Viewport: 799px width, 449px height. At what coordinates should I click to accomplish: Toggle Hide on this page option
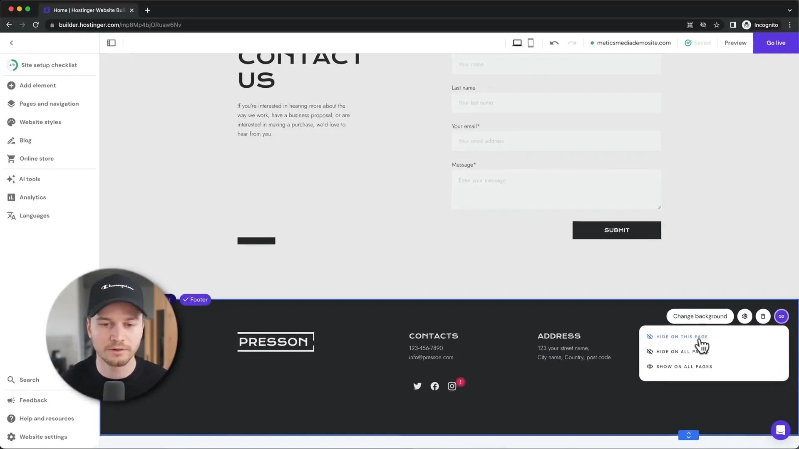coord(682,337)
